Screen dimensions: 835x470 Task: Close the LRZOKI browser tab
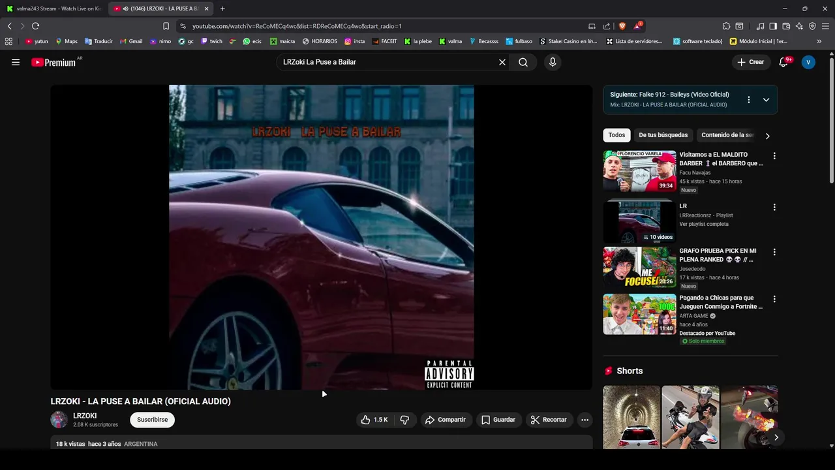pos(207,8)
